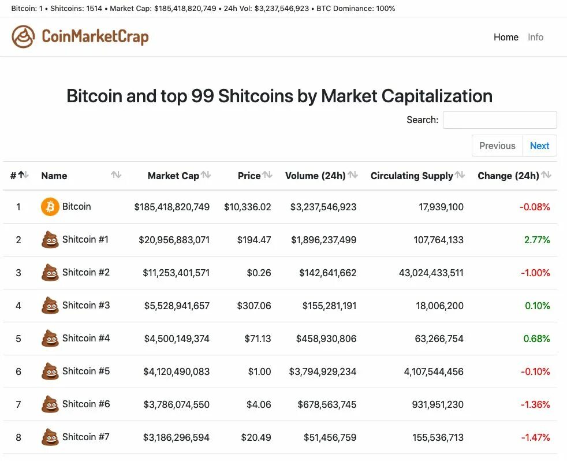Click the poop icon beside Shitcoin #7

point(50,437)
